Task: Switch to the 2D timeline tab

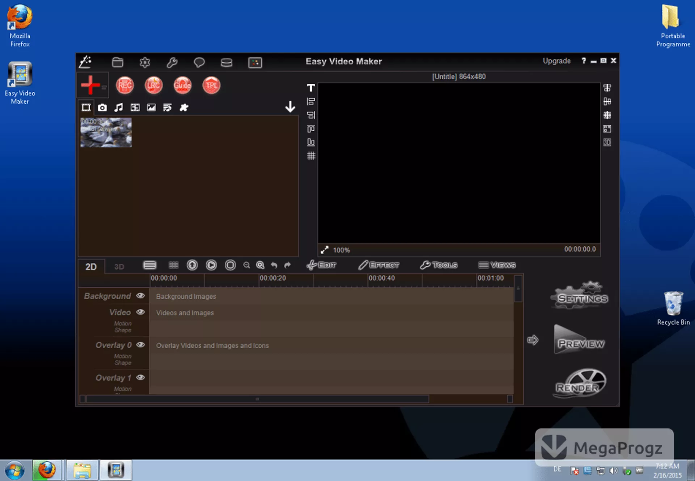Action: tap(91, 267)
